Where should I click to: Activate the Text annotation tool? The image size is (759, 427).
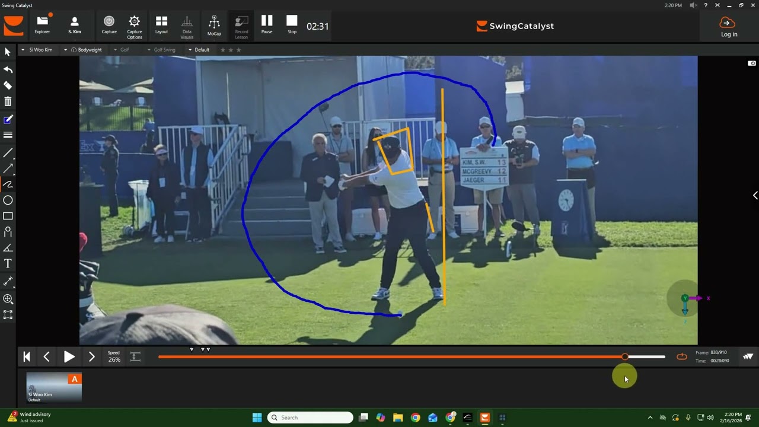(x=8, y=263)
